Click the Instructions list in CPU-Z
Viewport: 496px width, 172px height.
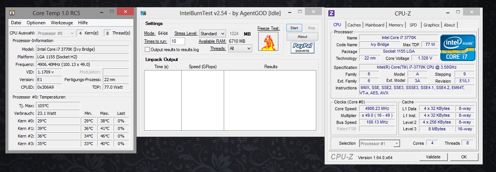416,90
